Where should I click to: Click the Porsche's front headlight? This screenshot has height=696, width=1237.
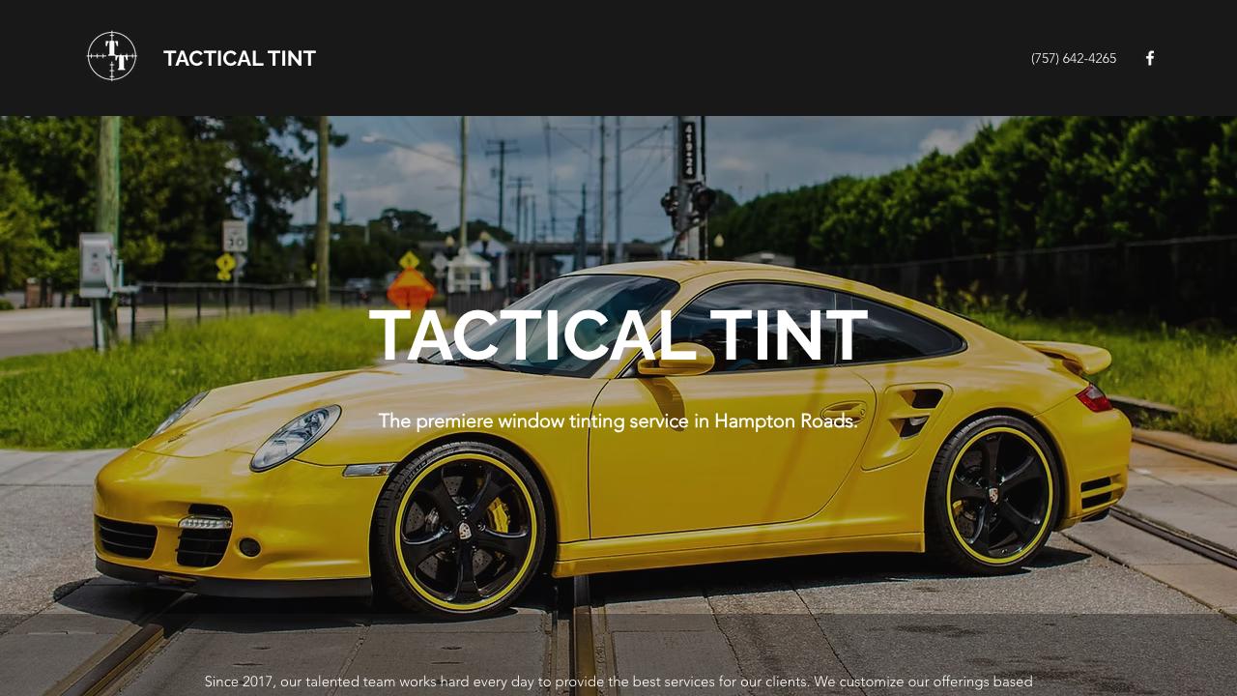(295, 438)
